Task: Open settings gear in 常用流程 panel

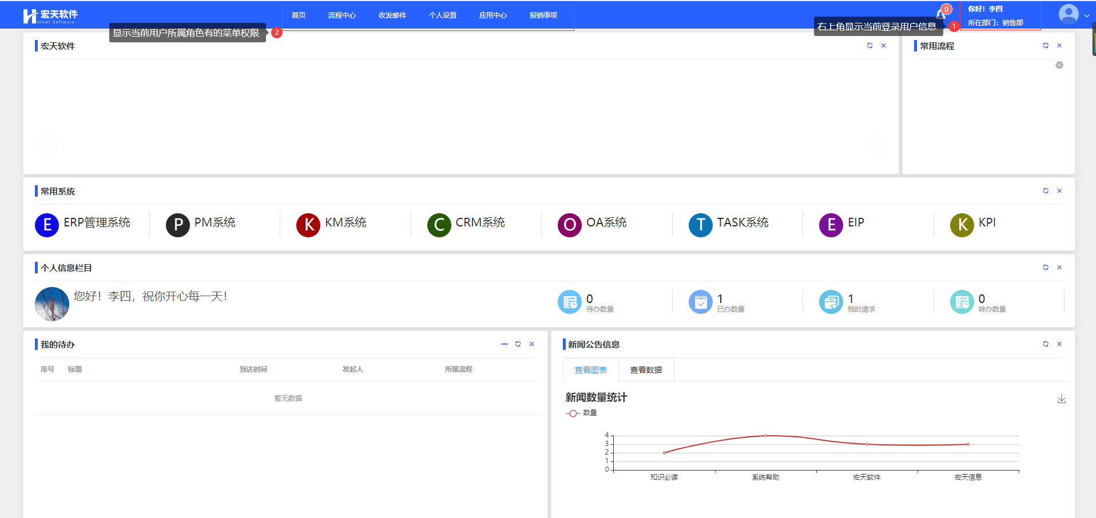Action: point(1059,65)
